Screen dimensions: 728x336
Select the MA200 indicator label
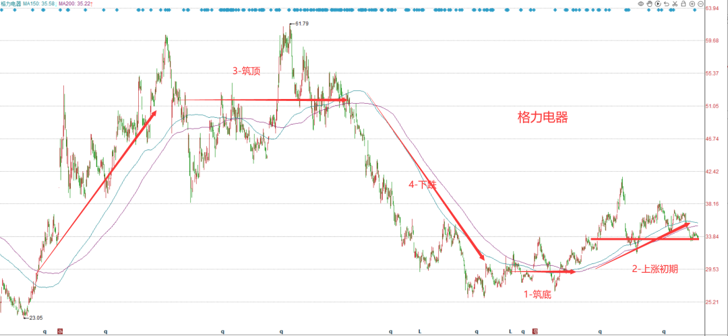click(75, 3)
